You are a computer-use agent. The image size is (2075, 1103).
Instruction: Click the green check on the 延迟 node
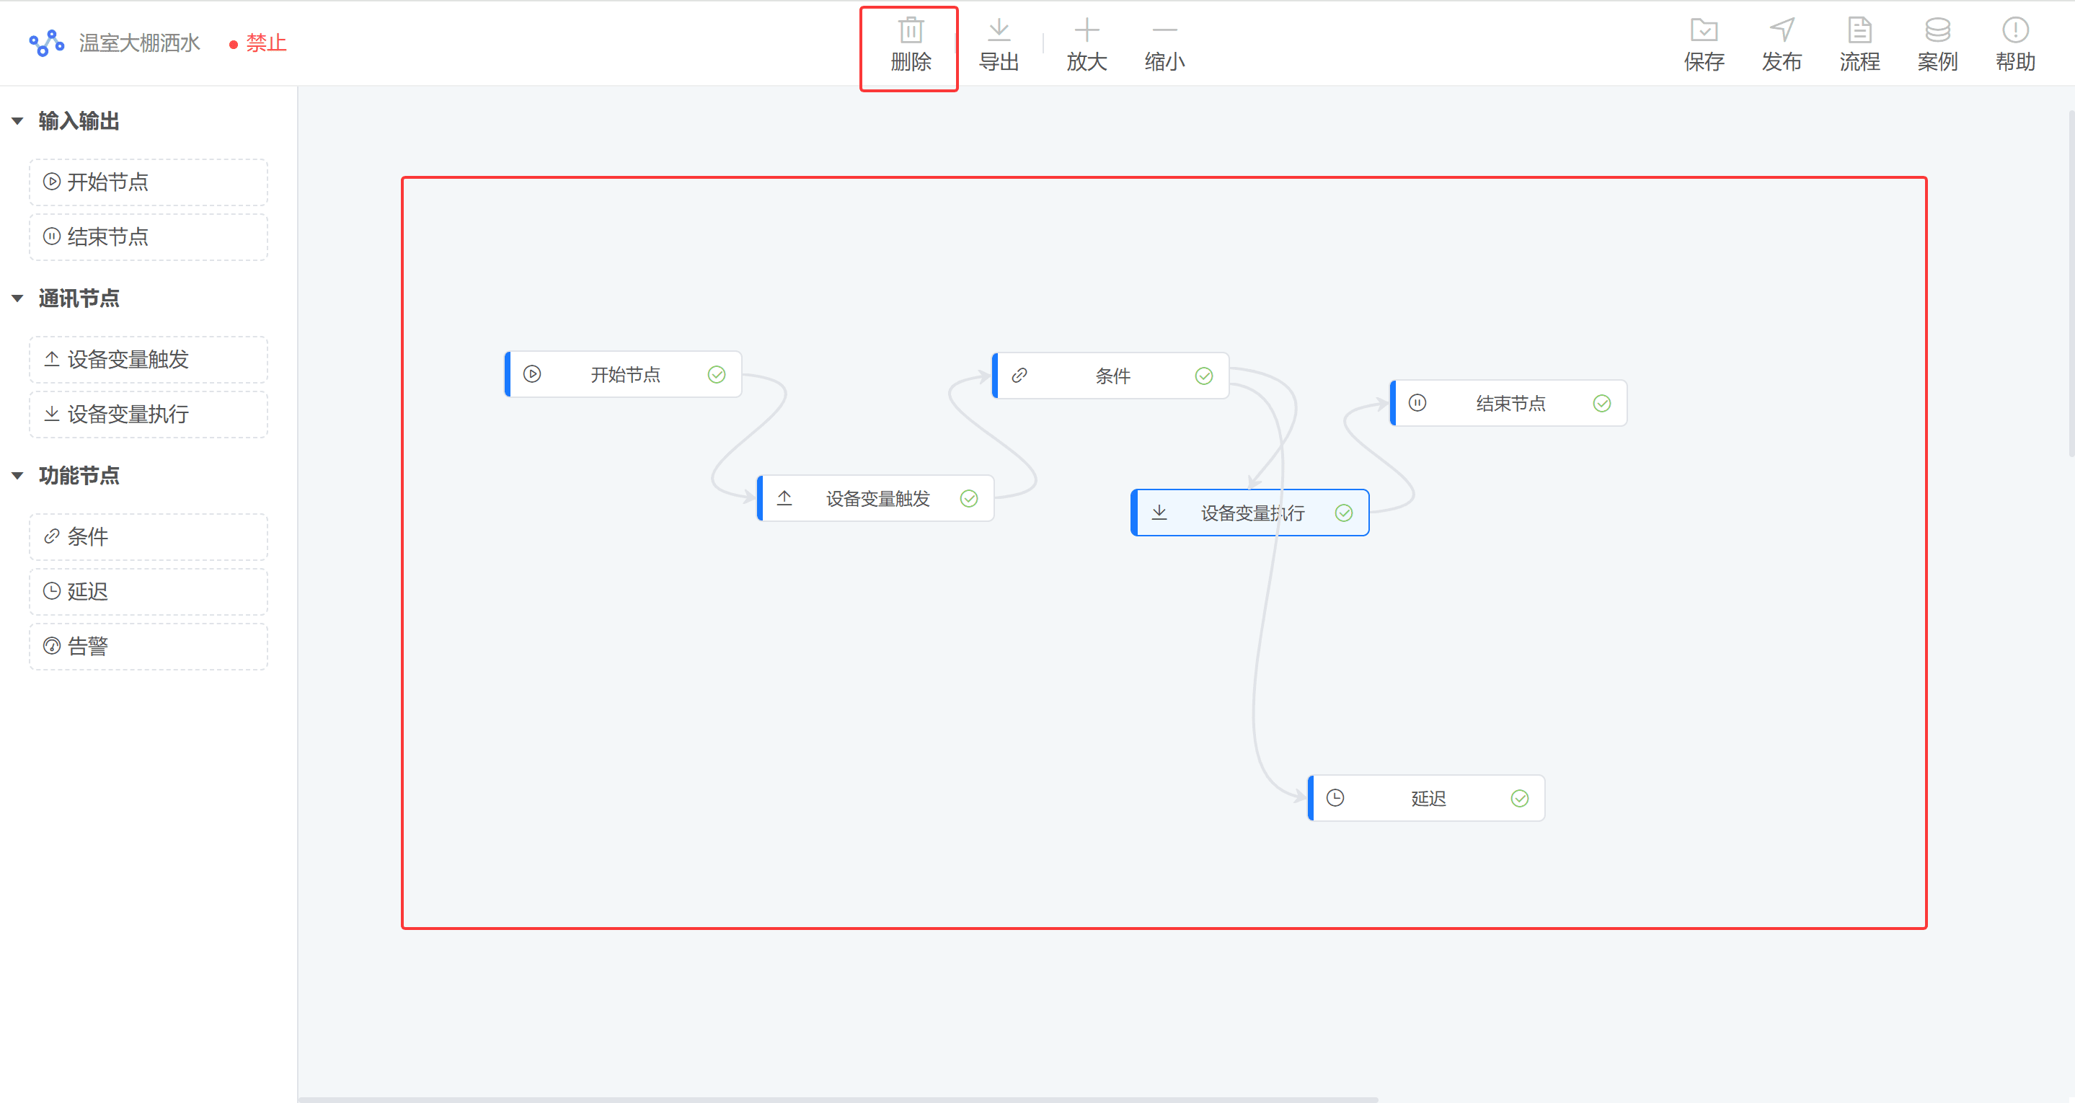(1519, 799)
